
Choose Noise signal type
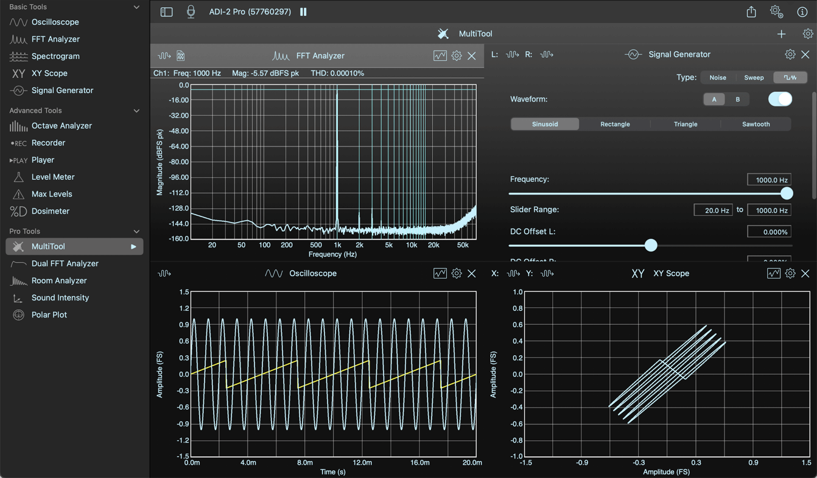718,77
